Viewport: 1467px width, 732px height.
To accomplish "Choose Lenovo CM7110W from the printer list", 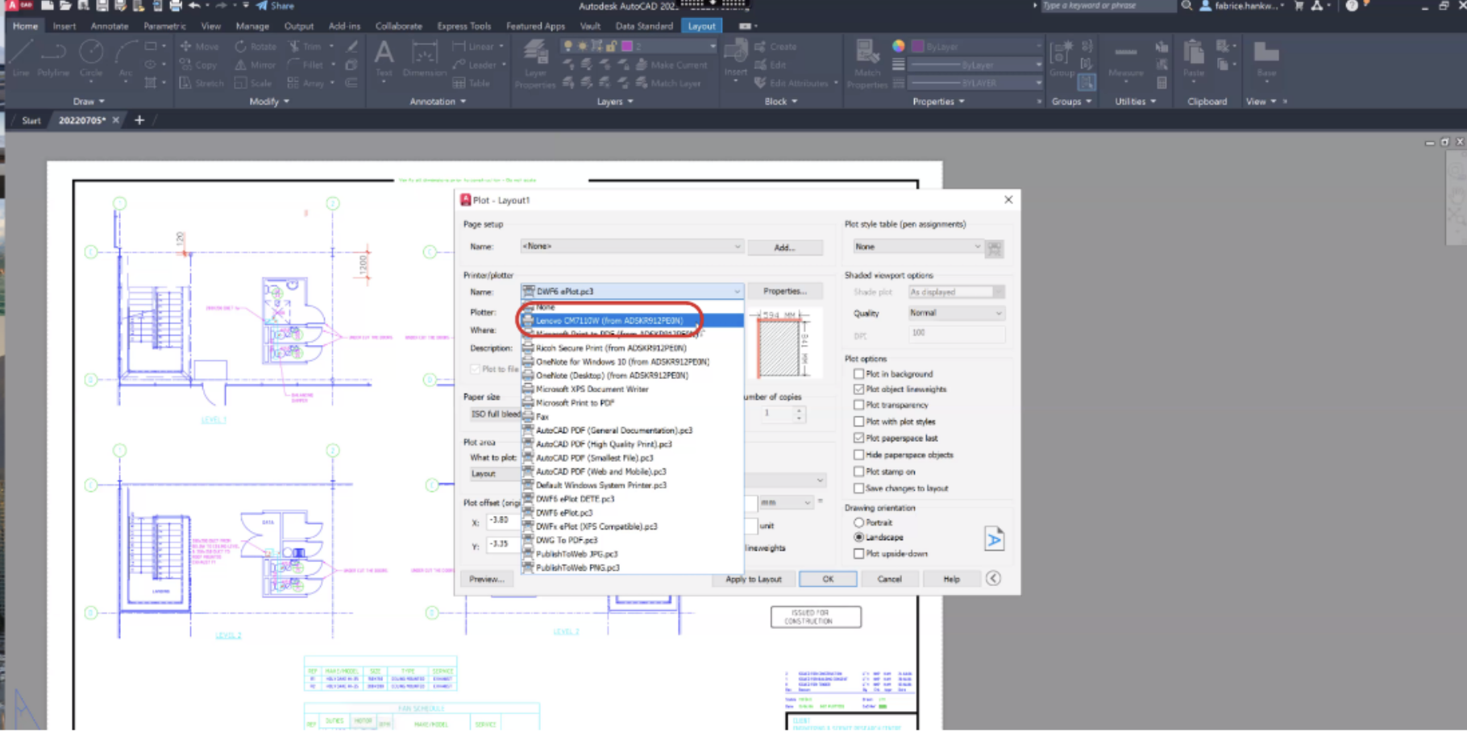I will (632, 321).
